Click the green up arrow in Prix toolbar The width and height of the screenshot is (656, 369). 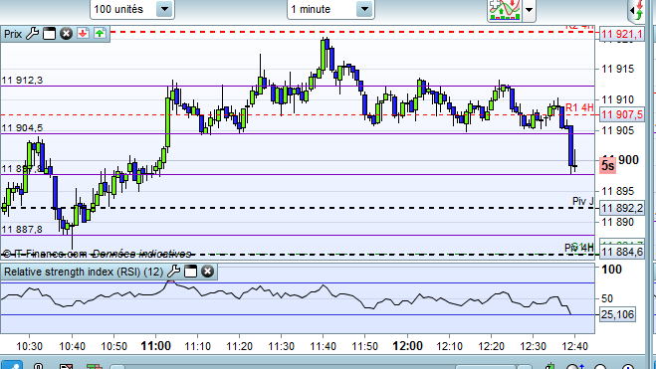pyautogui.click(x=100, y=34)
